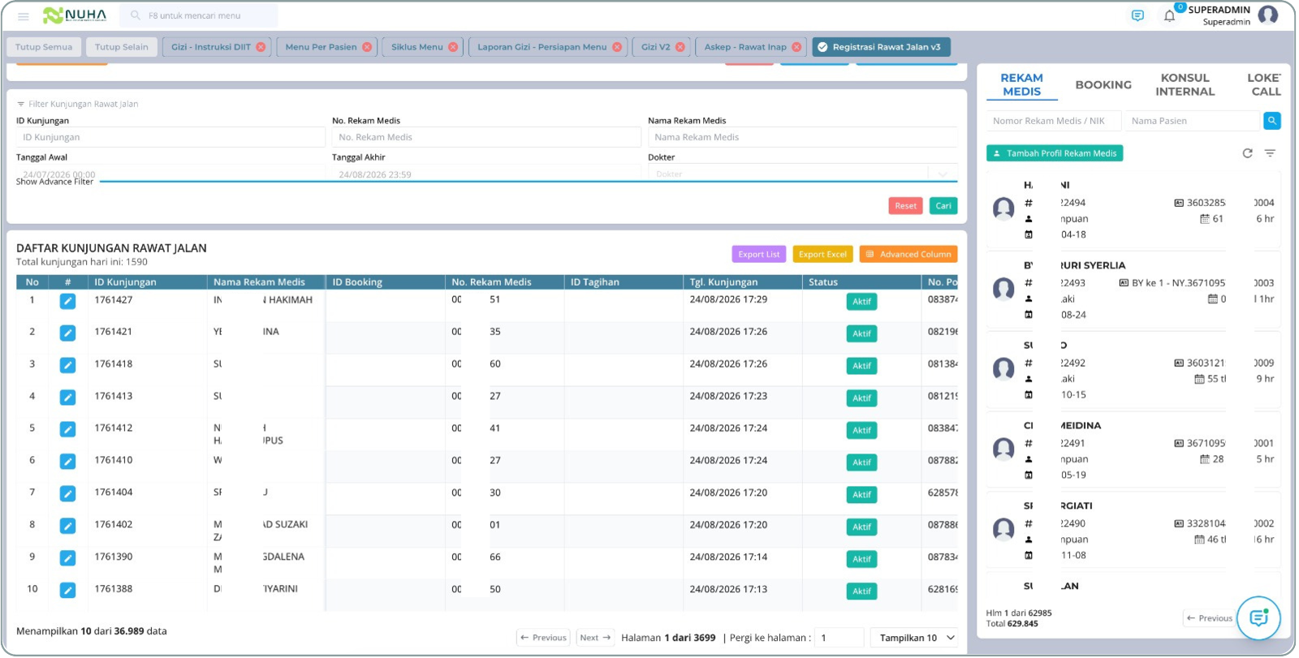This screenshot has height=658, width=1299.
Task: Click the blue patient search icon
Action: [x=1272, y=121]
